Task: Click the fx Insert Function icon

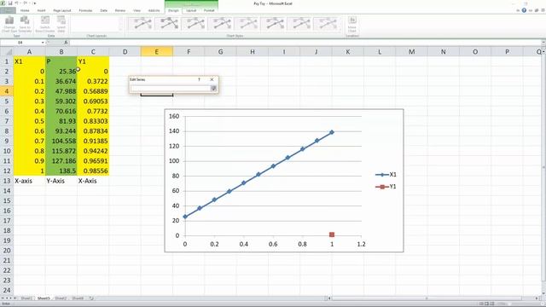Action: coord(66,43)
